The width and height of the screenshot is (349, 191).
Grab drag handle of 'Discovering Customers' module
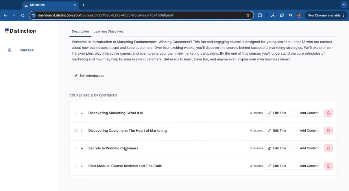pyautogui.click(x=76, y=131)
